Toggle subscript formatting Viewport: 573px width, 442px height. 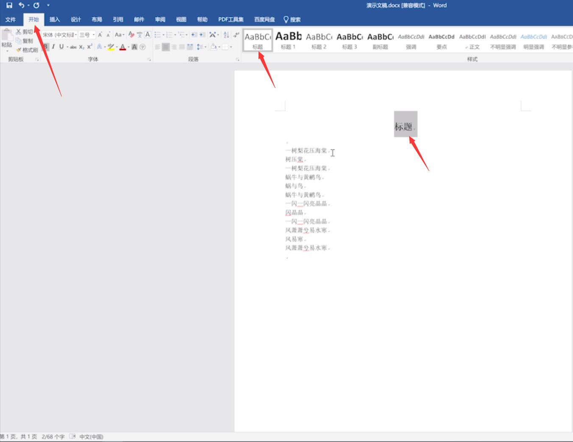81,47
